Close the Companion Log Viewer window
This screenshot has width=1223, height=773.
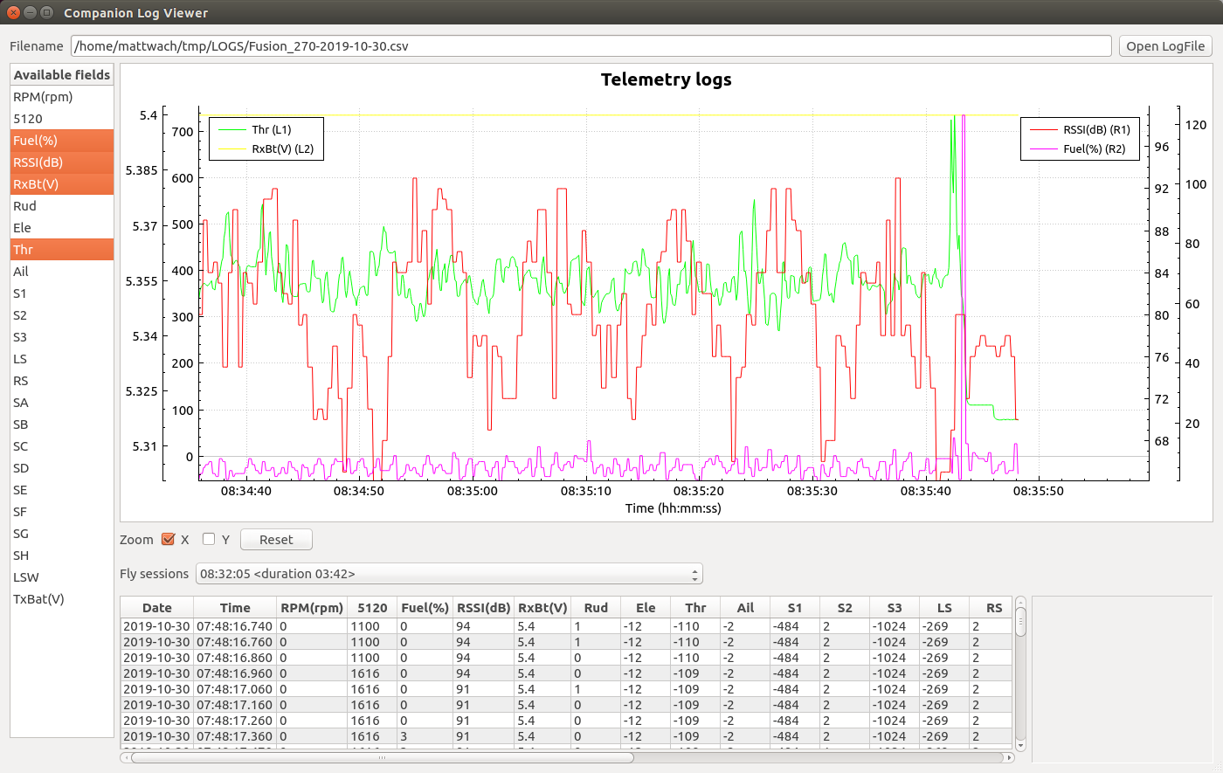tap(13, 12)
